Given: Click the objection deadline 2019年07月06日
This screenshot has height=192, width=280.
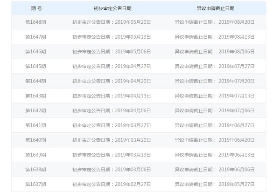Looking at the screenshot, I should pos(237,110).
